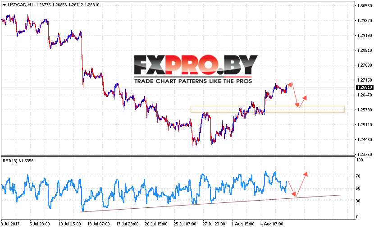Select the 17 Jul 23:00 time label
Image resolution: width=374 pixels, height=229 pixels.
click(128, 224)
